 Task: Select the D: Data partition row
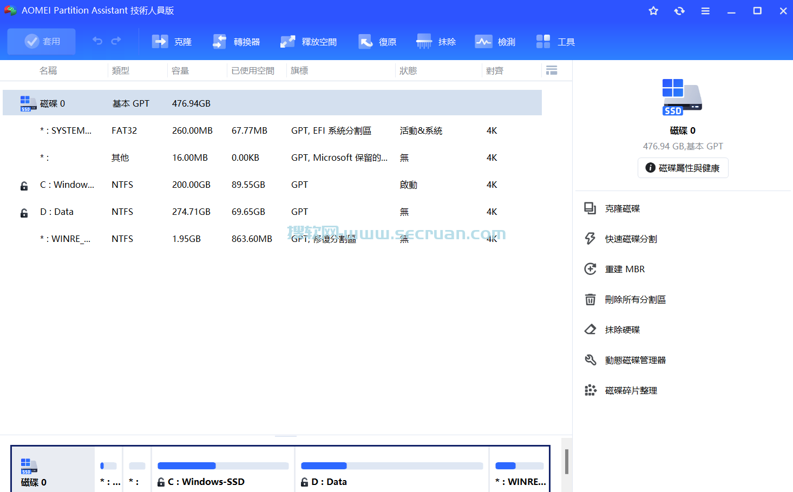[x=272, y=212]
